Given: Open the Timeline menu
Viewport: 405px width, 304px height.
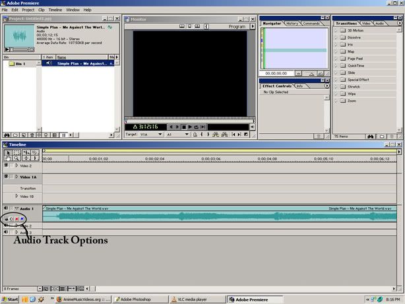Looking at the screenshot, I should [55, 10].
